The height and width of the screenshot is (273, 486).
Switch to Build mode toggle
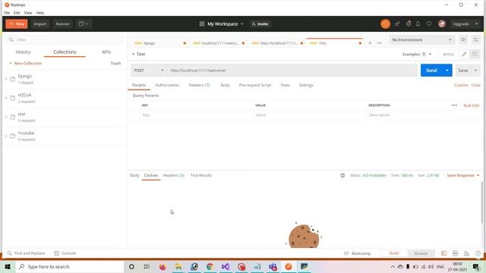[x=394, y=253]
